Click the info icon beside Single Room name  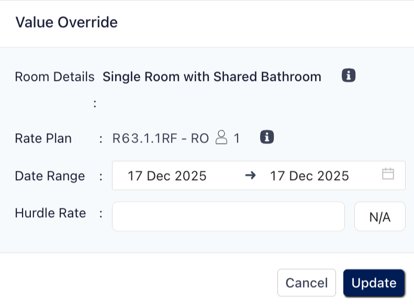coord(349,76)
